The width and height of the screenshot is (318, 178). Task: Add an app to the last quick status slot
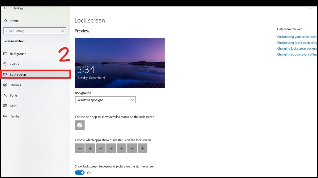pyautogui.click(x=142, y=148)
